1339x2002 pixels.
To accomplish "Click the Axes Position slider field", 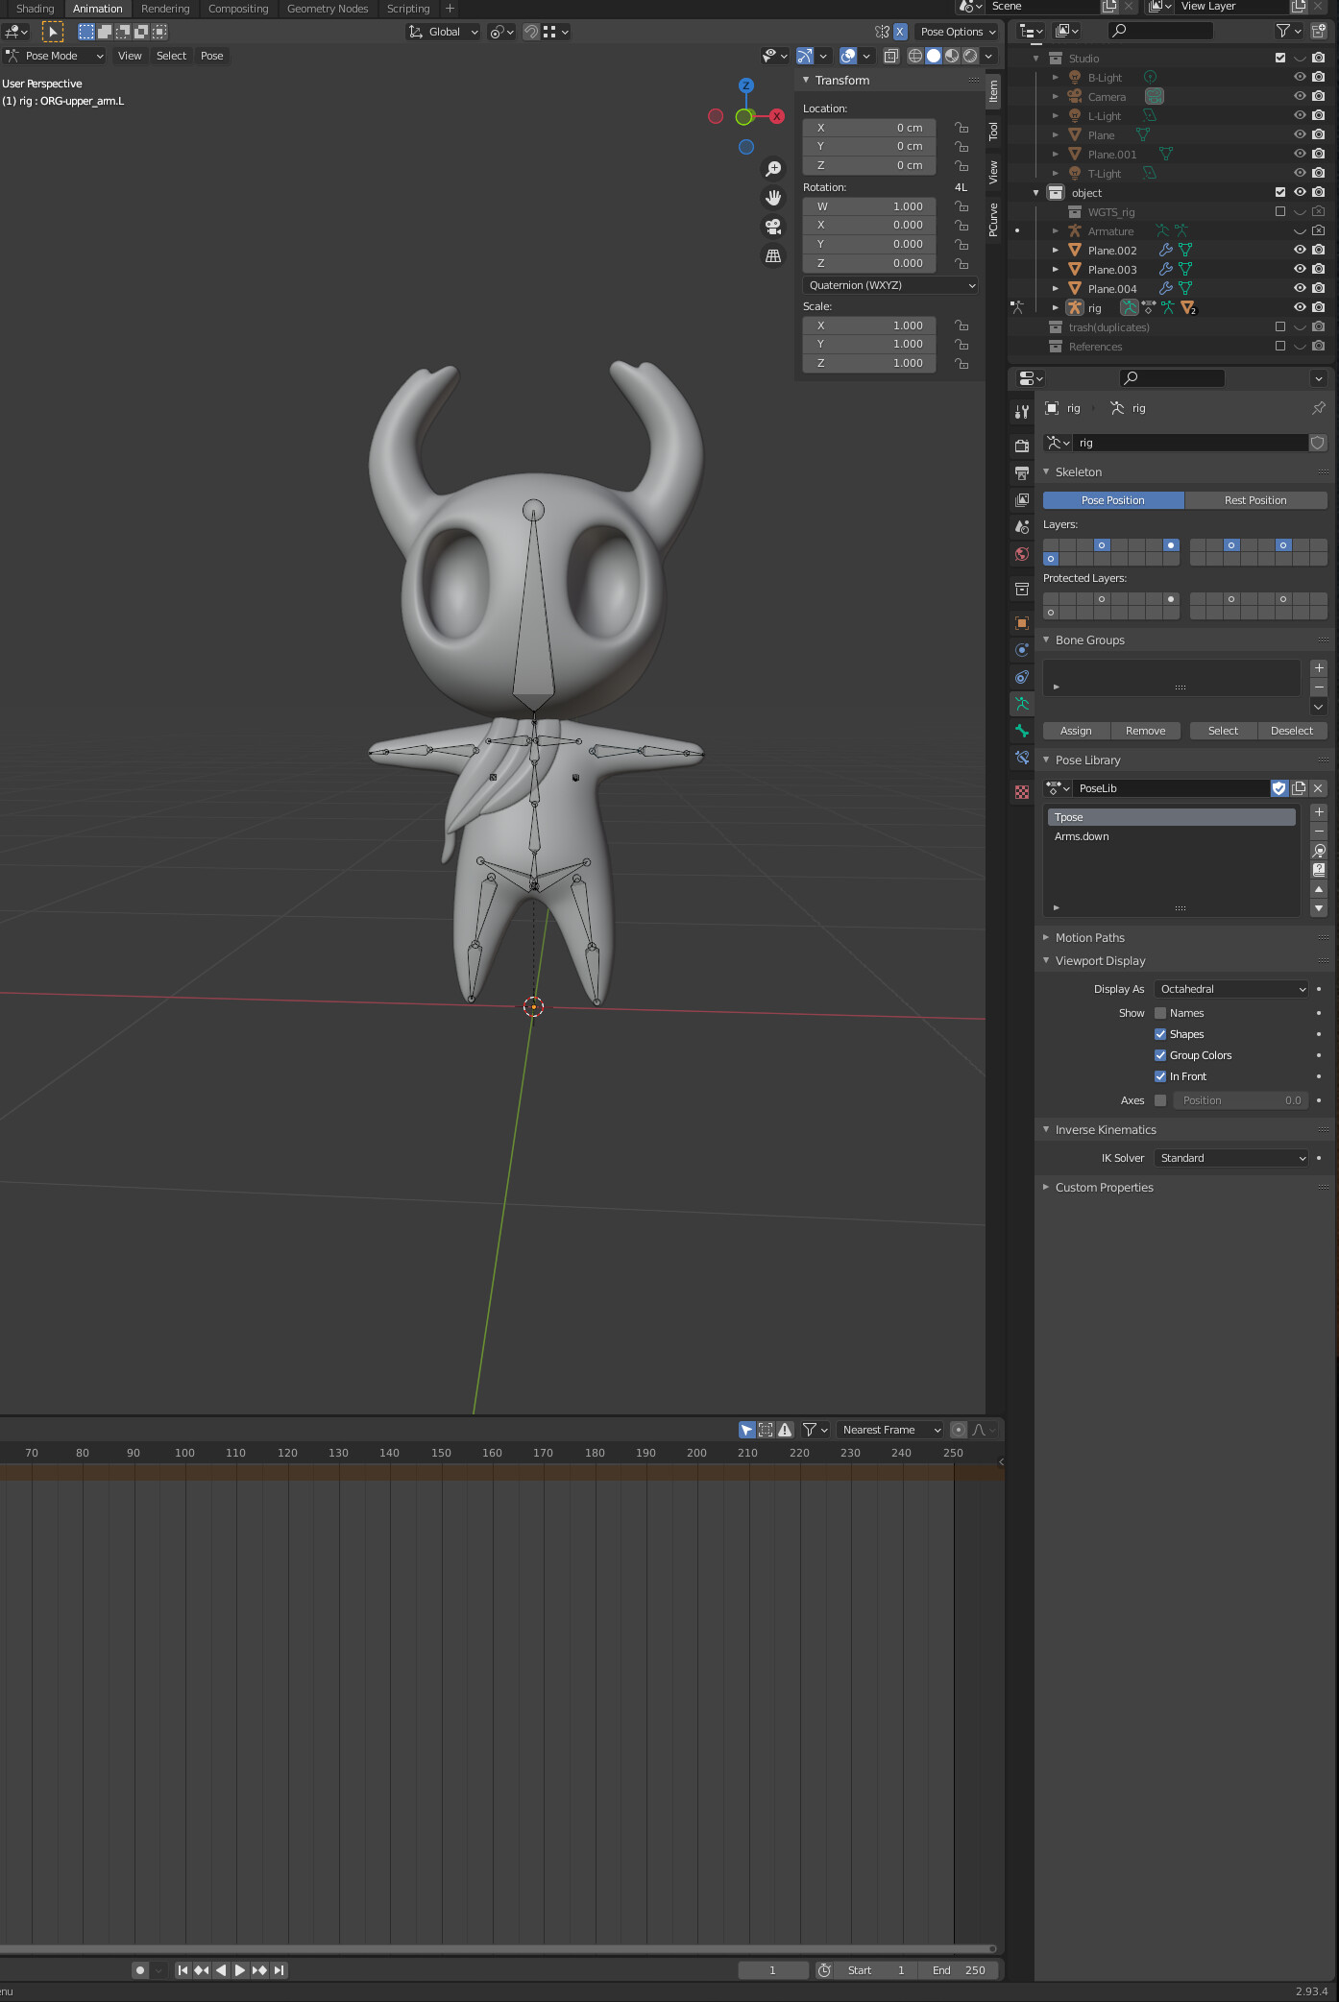I will tap(1241, 1101).
